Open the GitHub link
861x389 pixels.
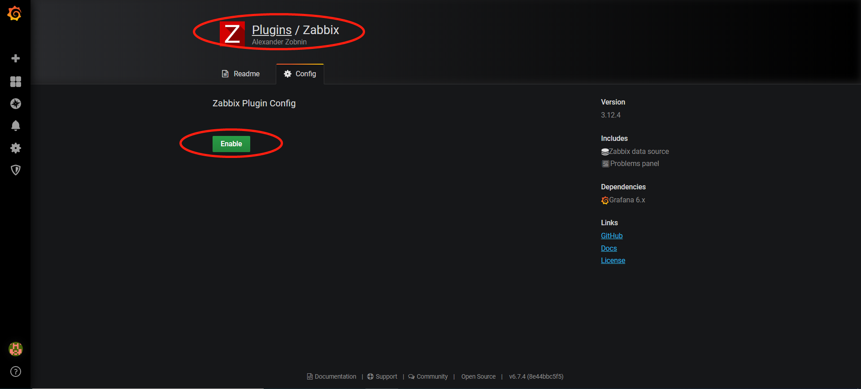coord(612,236)
